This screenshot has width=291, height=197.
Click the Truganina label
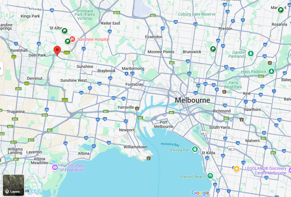tap(16, 112)
